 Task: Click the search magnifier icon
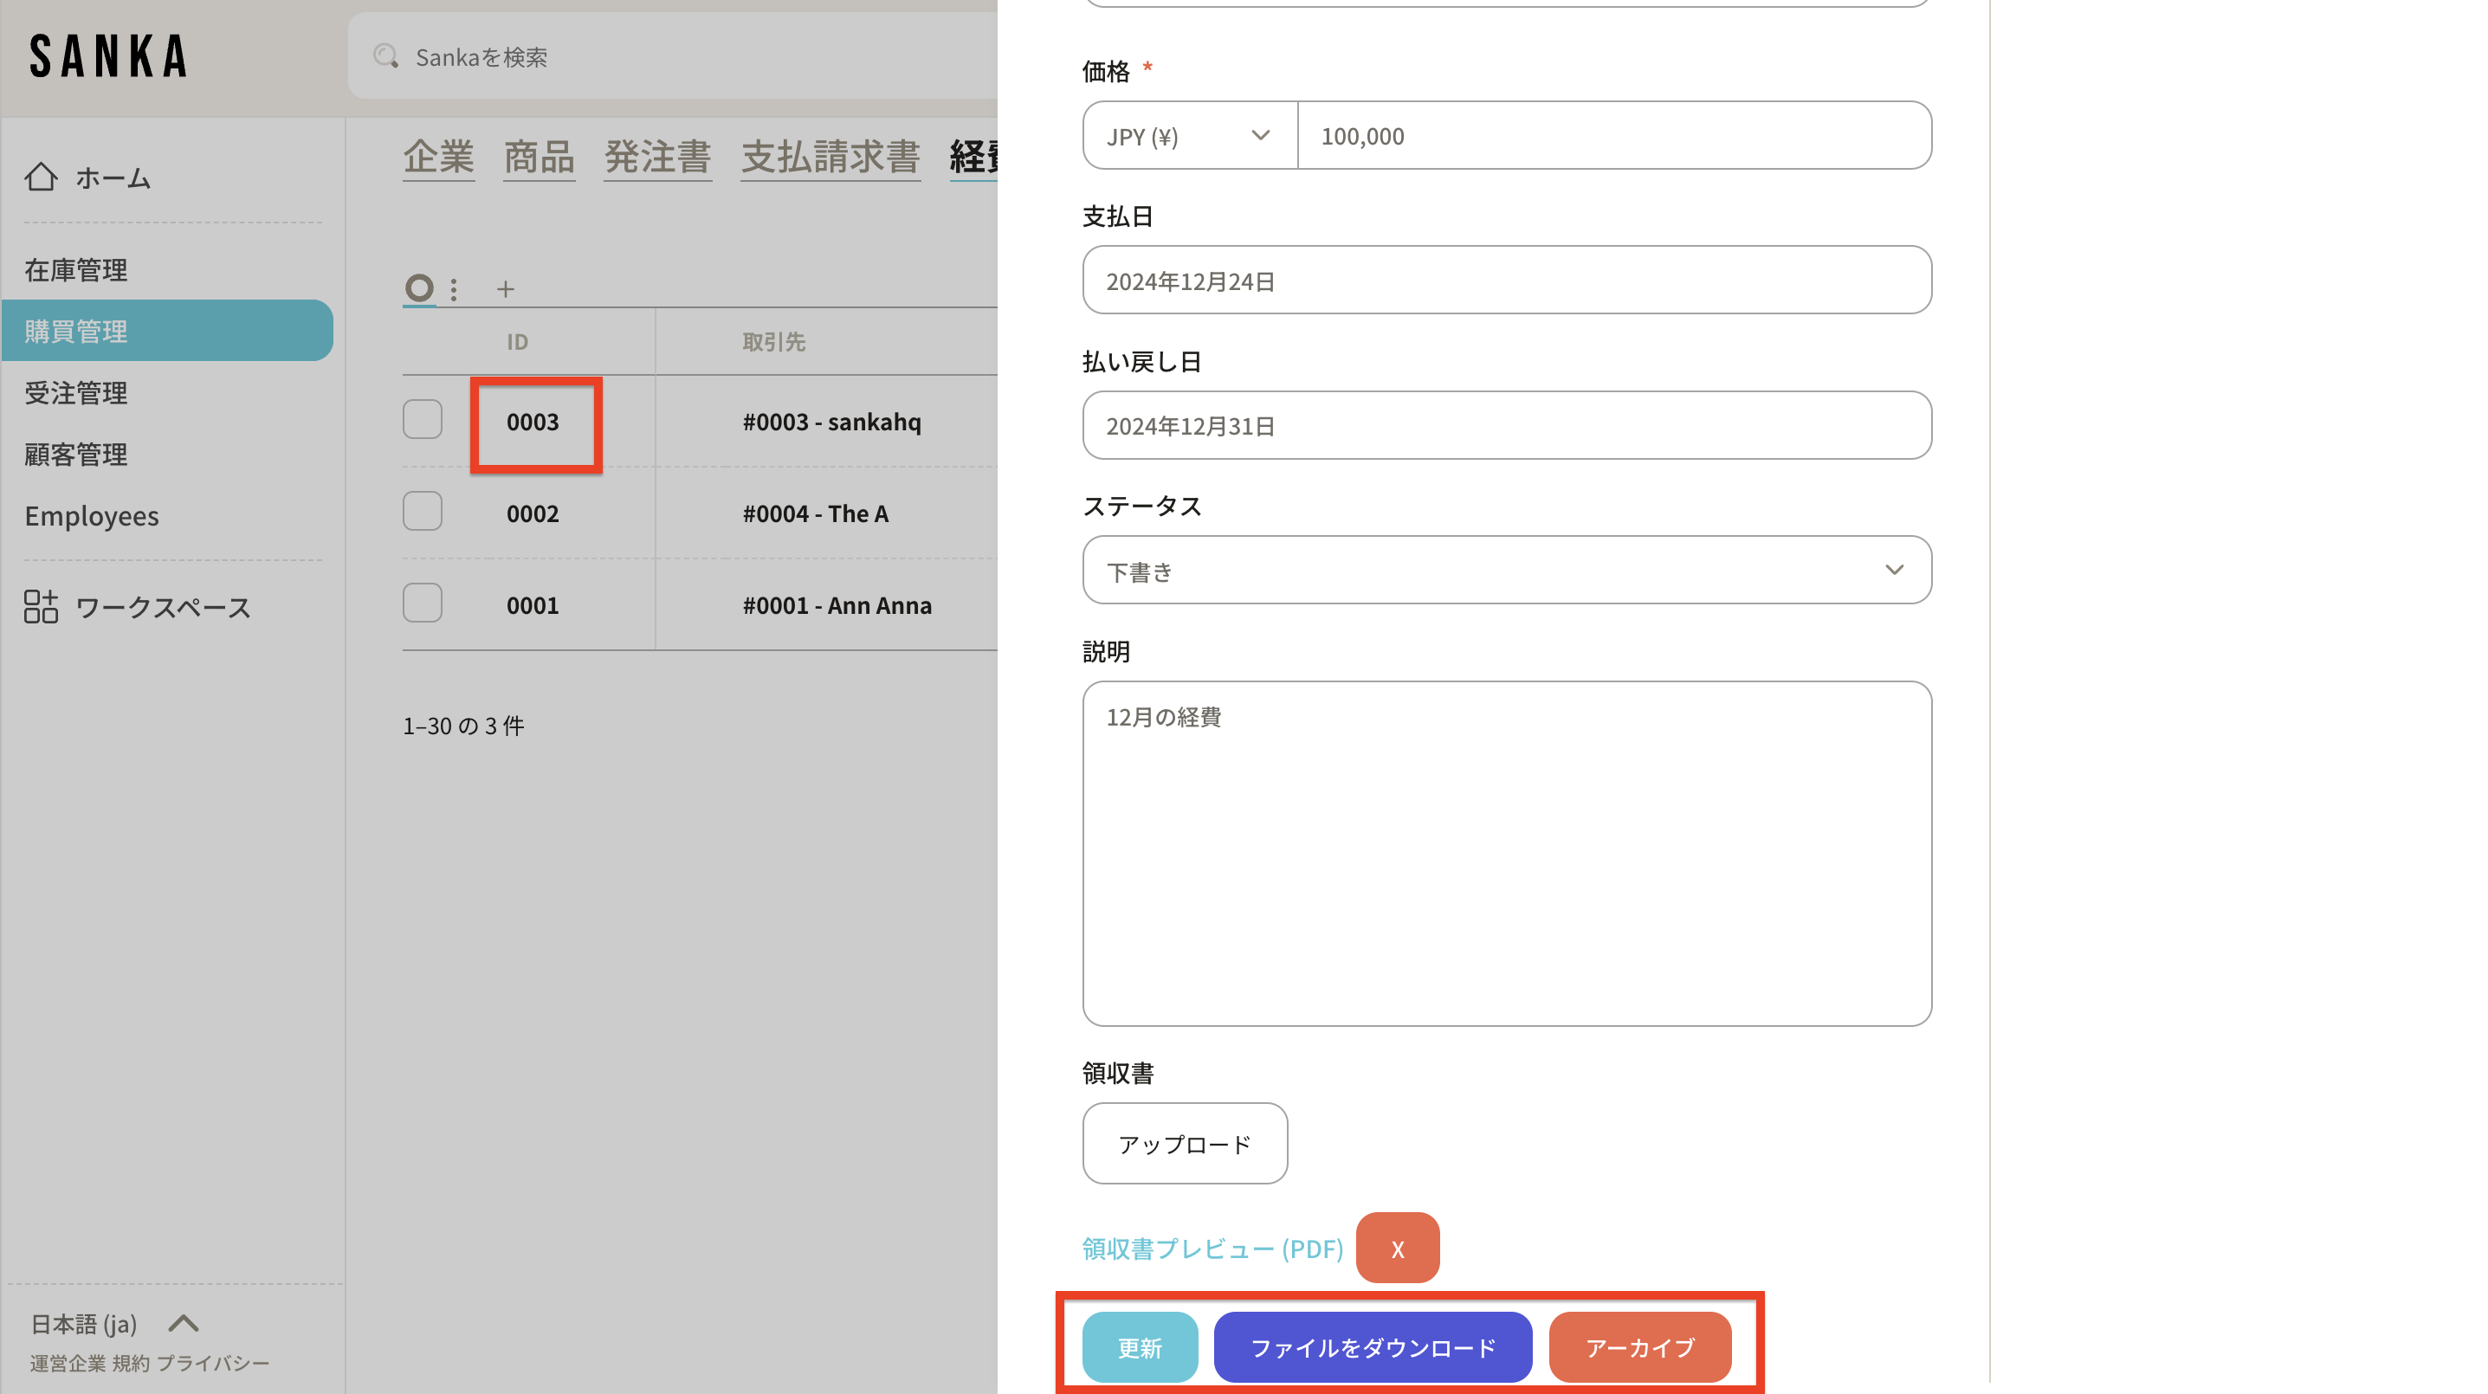(x=386, y=56)
